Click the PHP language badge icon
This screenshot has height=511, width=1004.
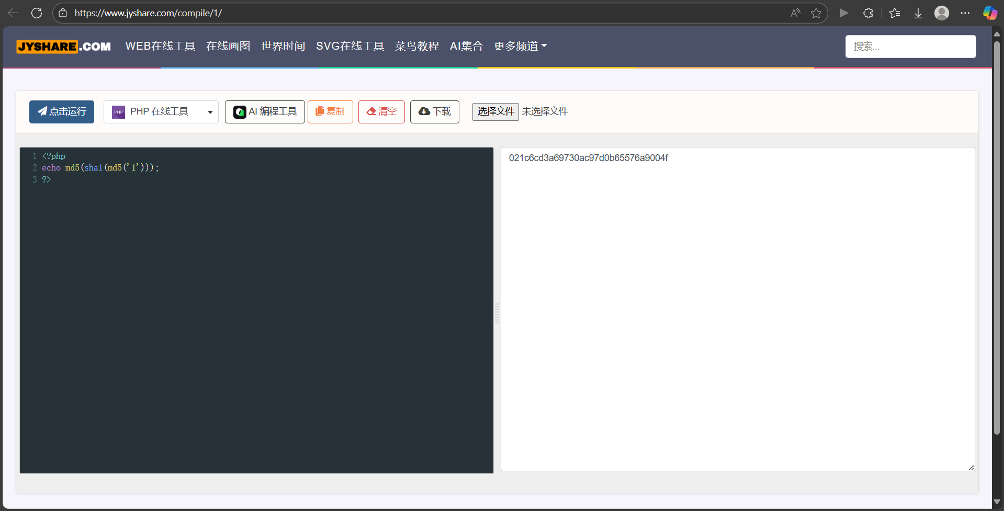click(x=118, y=111)
